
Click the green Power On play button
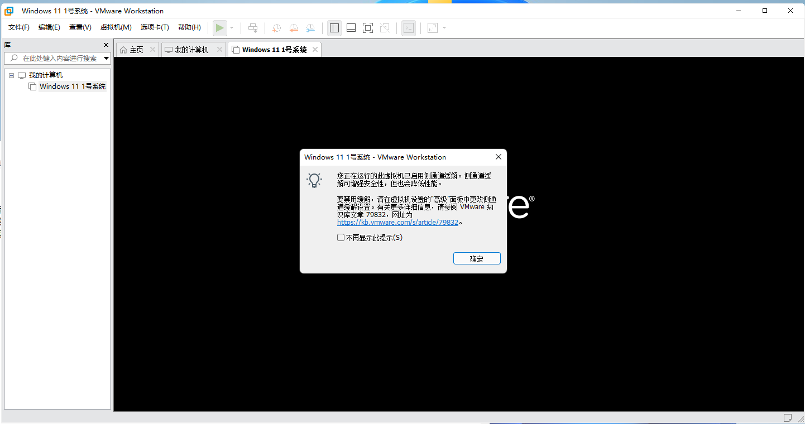220,28
